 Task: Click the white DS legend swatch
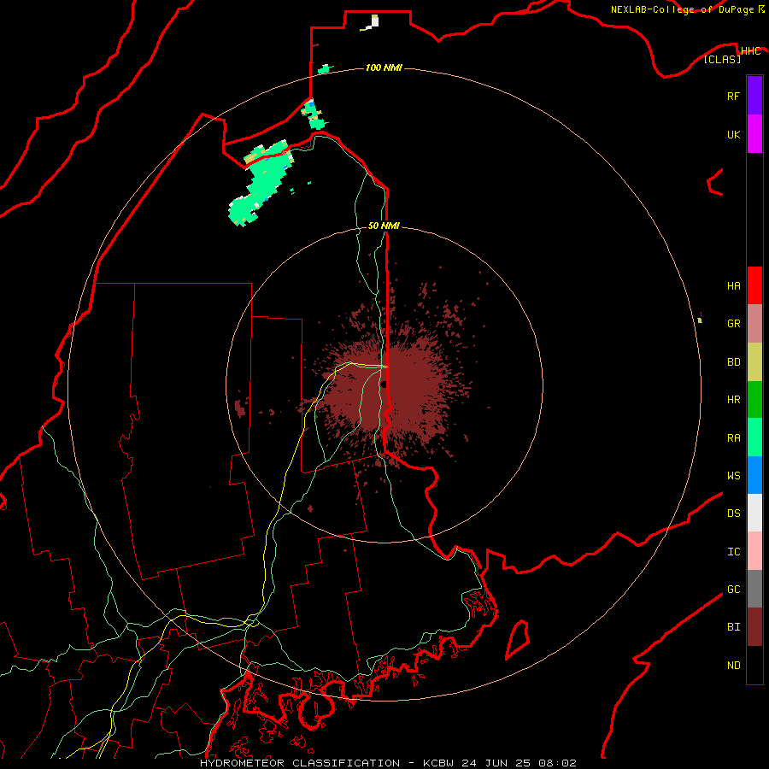pos(754,513)
